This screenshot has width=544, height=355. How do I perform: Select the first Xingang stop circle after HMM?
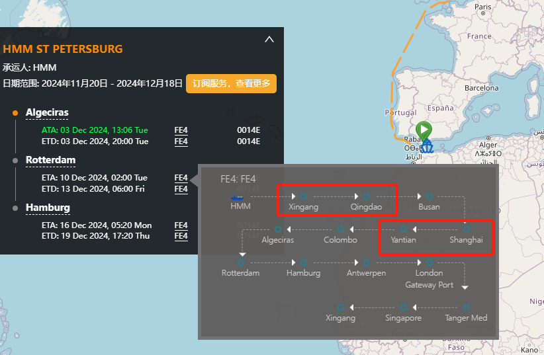pyautogui.click(x=304, y=196)
